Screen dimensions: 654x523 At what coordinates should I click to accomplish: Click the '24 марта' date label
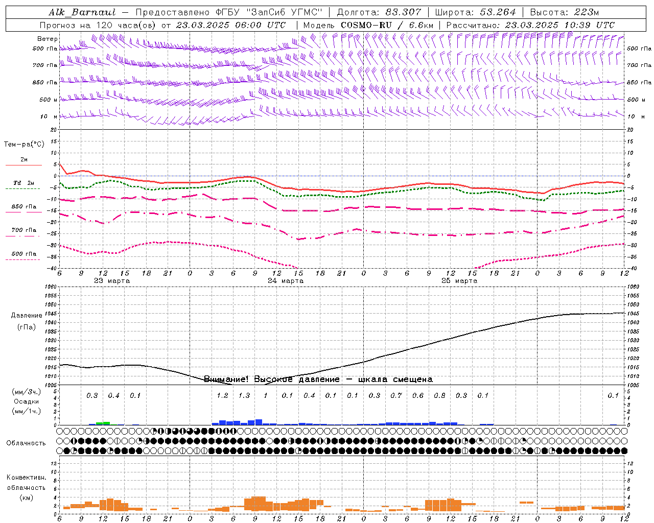click(286, 281)
